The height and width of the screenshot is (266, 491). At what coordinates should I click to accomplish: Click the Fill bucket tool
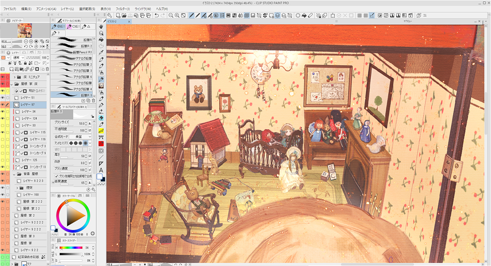[x=101, y=40]
